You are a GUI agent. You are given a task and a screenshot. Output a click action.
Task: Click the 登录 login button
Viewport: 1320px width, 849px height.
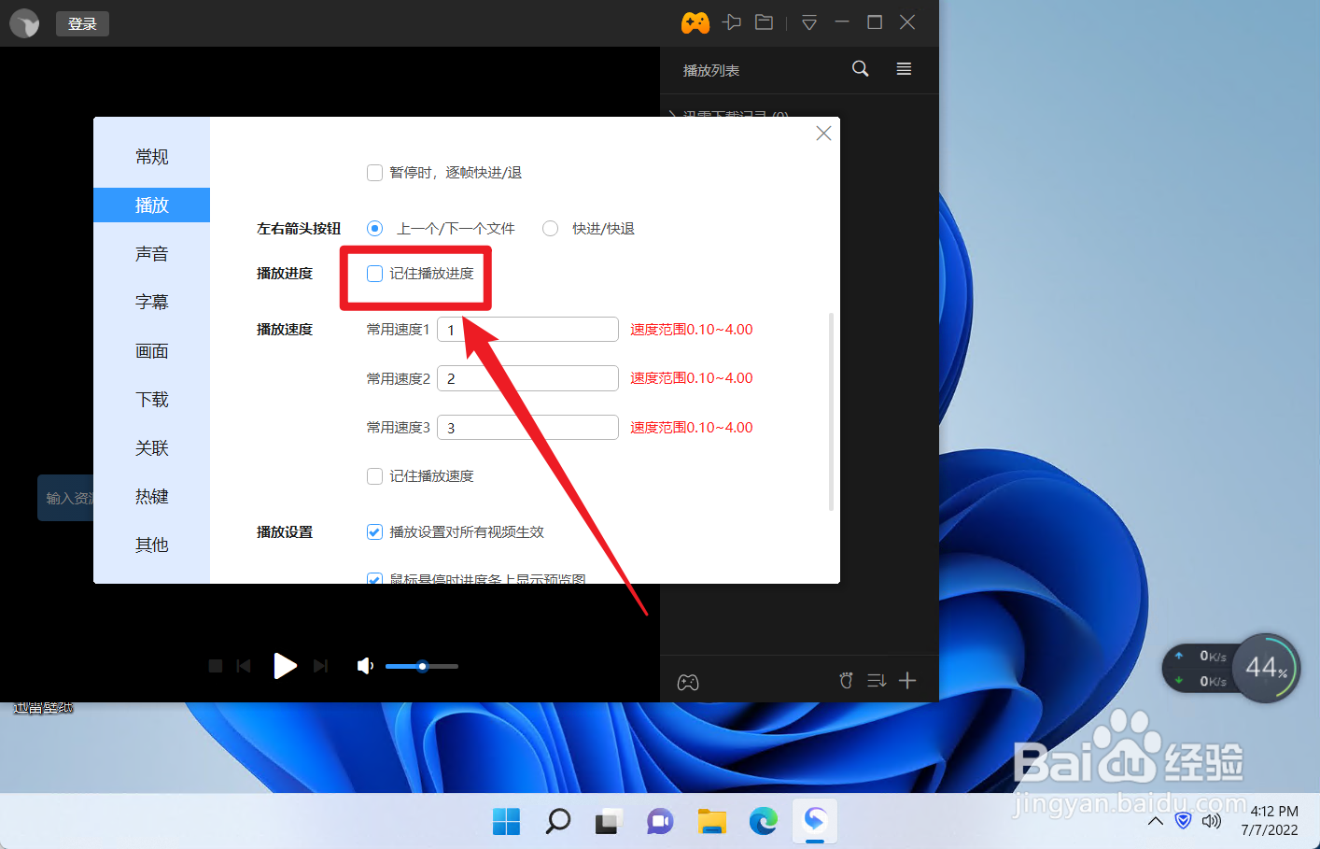(x=82, y=22)
